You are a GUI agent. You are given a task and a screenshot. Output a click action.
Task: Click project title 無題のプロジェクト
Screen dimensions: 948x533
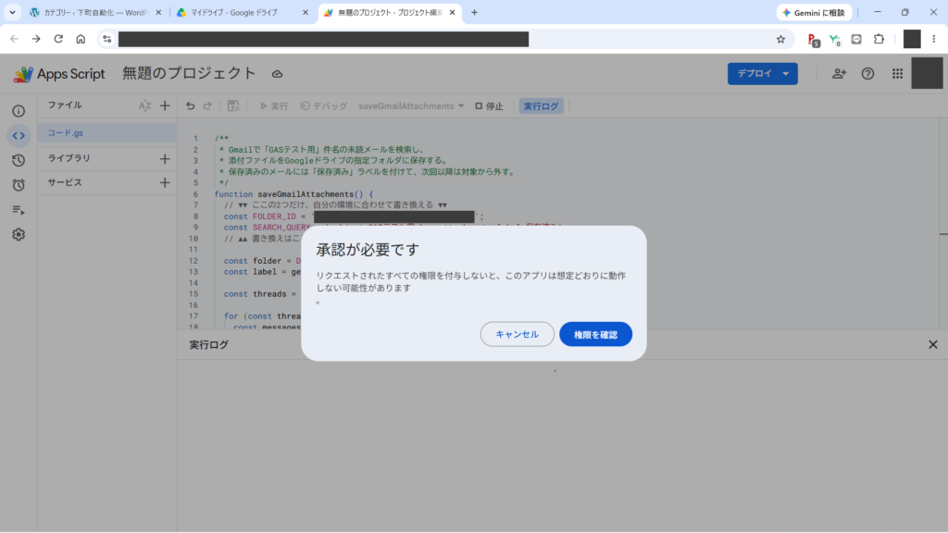click(189, 73)
